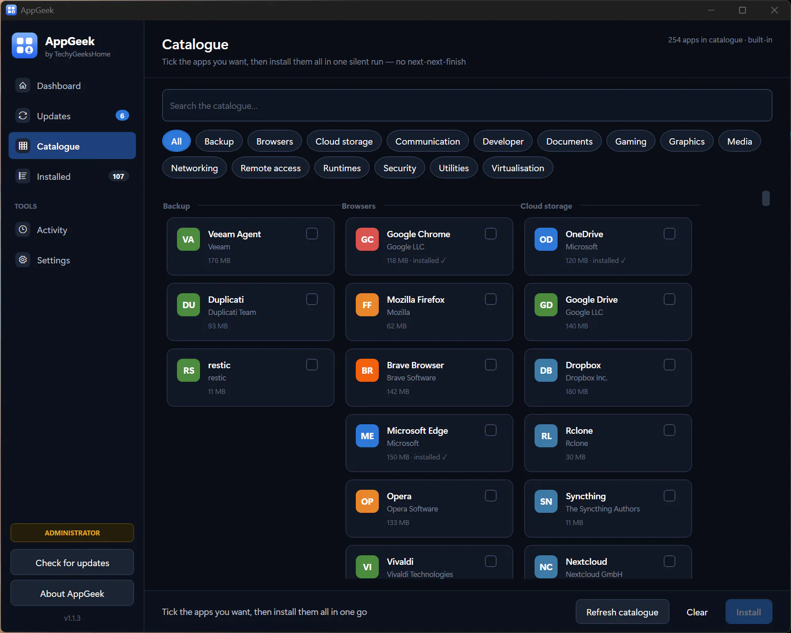Open the Activity tool
The height and width of the screenshot is (633, 791).
(72, 230)
